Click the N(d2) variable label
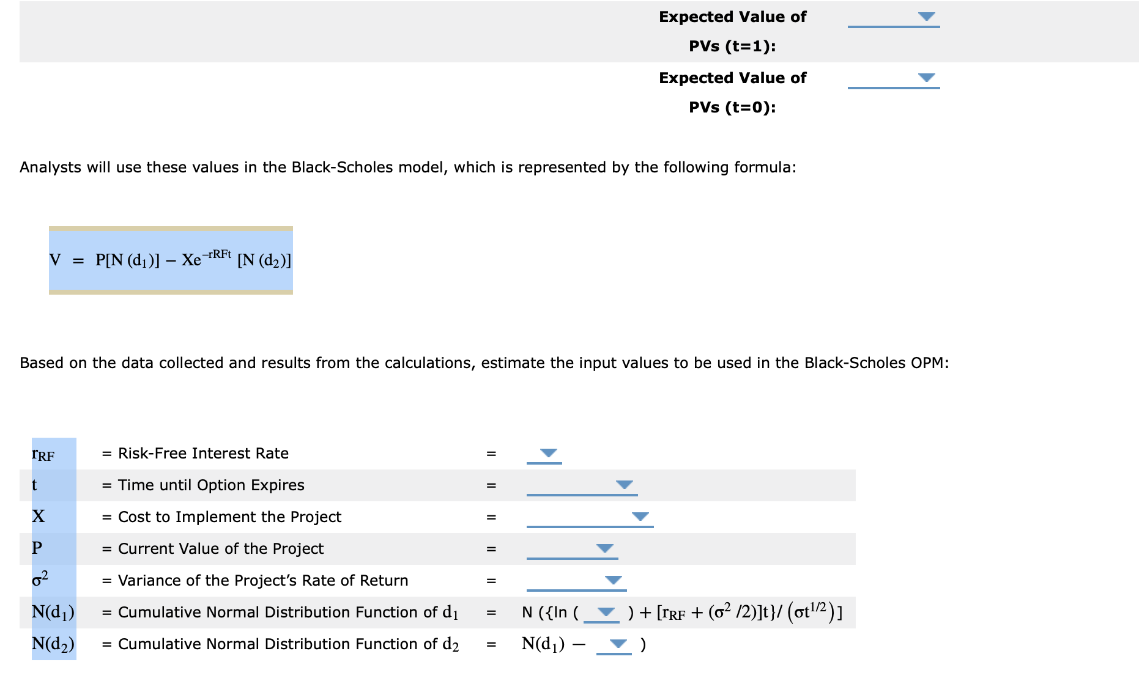Screen dimensions: 1139x681 (x=54, y=644)
